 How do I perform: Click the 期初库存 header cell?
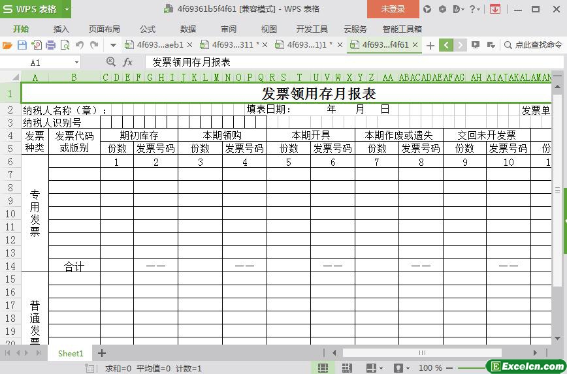[139, 135]
